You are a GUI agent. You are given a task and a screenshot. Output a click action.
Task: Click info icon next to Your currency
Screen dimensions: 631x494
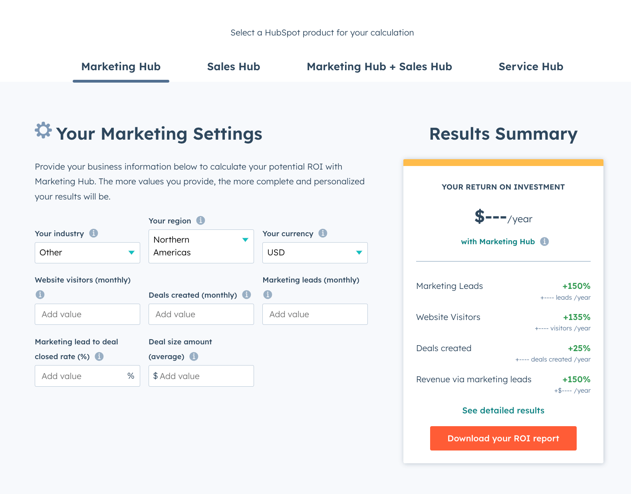[x=323, y=233]
